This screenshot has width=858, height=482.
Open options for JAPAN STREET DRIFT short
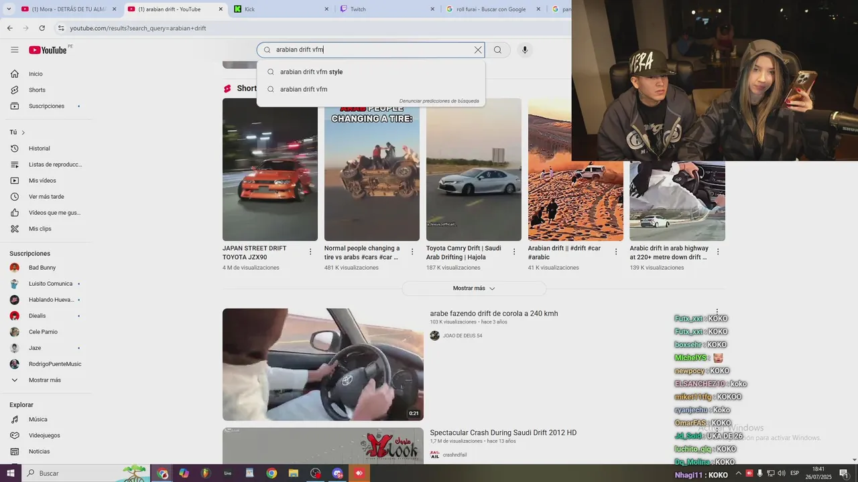pyautogui.click(x=310, y=252)
